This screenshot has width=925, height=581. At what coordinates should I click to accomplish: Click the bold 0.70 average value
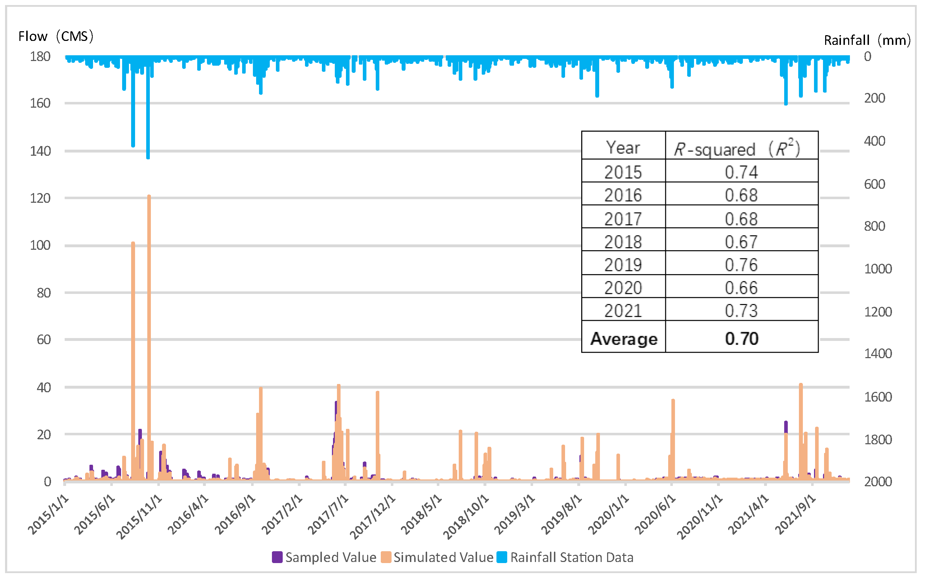(741, 338)
